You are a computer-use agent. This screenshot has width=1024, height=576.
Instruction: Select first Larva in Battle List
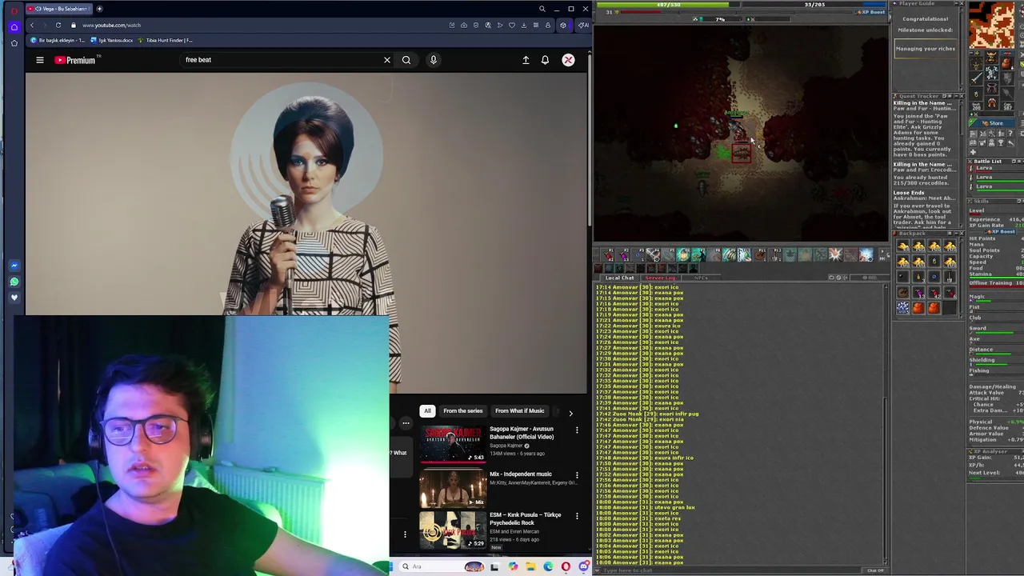click(x=996, y=169)
